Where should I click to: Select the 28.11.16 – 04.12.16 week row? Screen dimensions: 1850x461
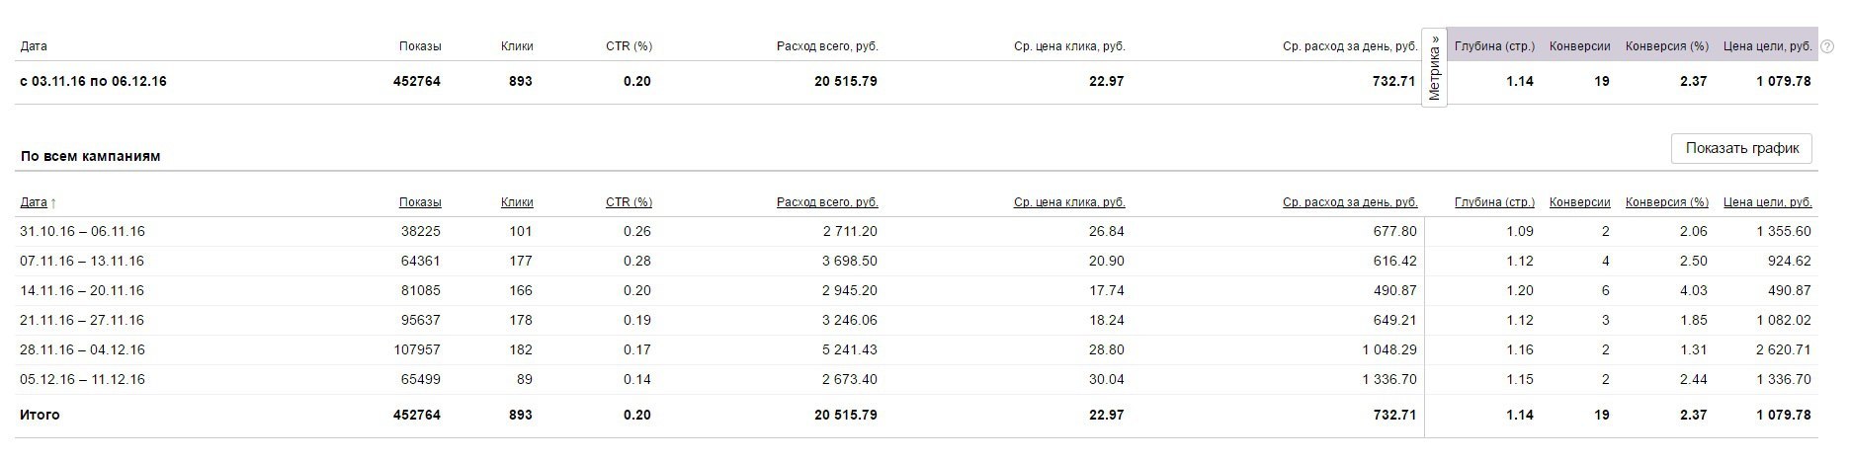point(82,349)
